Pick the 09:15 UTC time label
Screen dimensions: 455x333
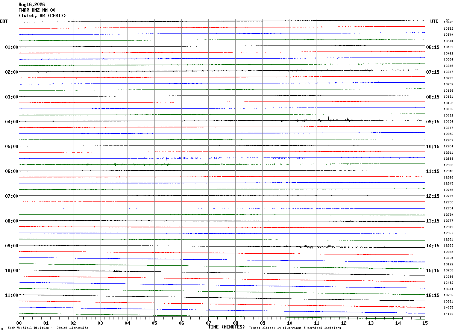point(433,122)
